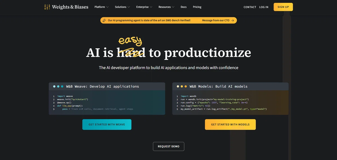Click GET STARTED WITH MODELS button
The height and width of the screenshot is (160, 337).
(230, 124)
